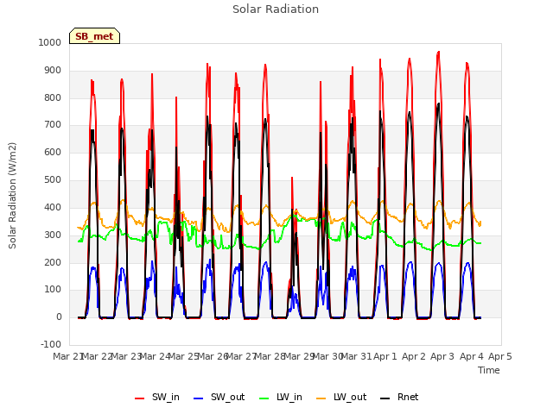Select the SW_in legend label
Image resolution: width=553 pixels, height=414 pixels.
pos(166,397)
